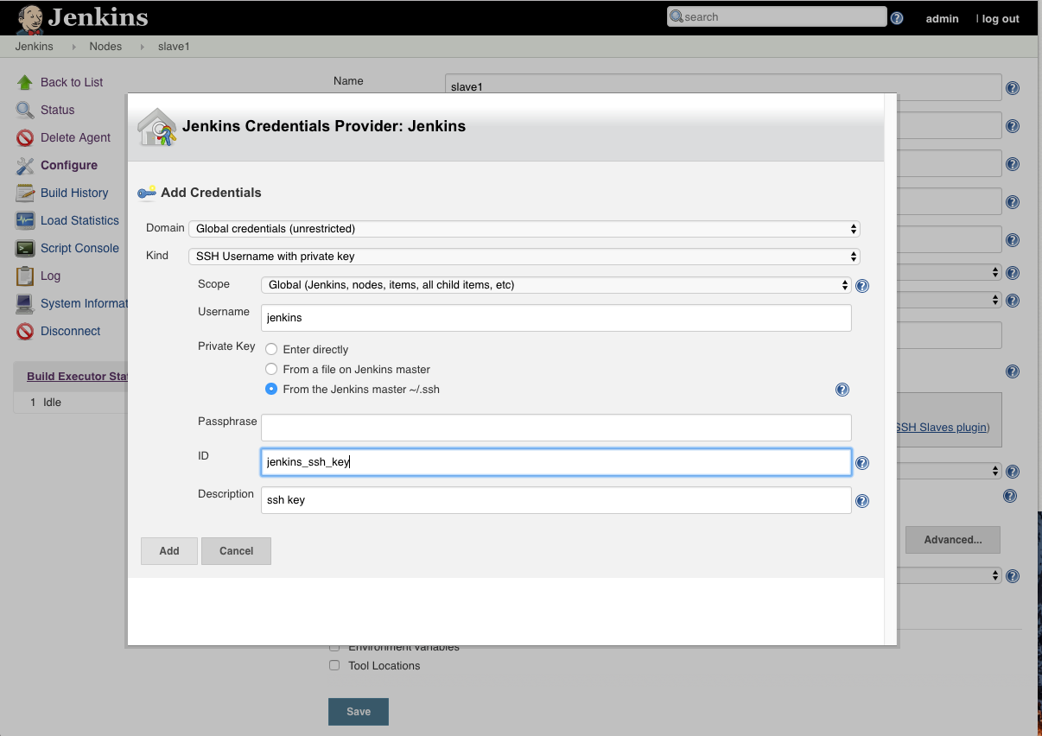Click the Build History notepad icon

(25, 193)
